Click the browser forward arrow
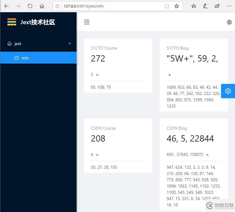Viewport: 235px width, 212px height. coord(18,6)
